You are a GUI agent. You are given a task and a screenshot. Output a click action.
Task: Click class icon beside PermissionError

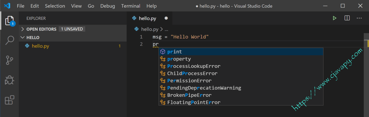(x=163, y=81)
